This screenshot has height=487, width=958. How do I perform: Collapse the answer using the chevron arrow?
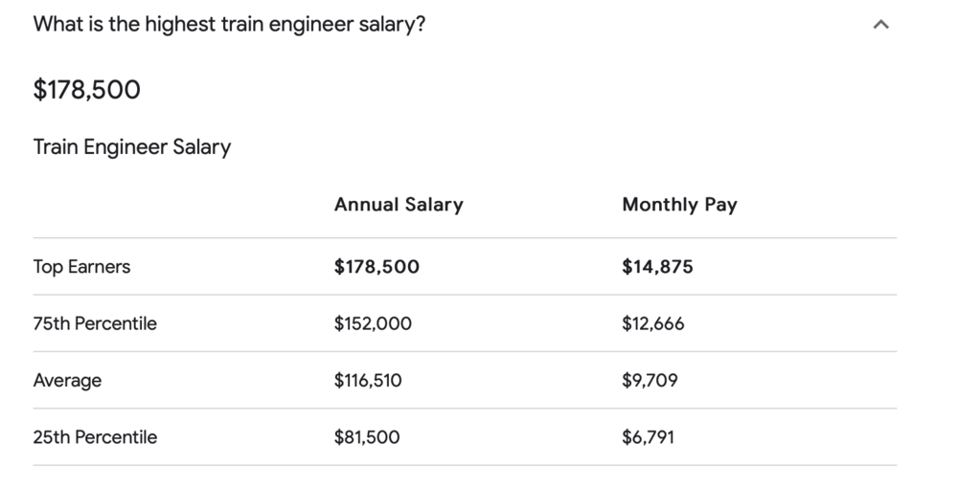[881, 26]
